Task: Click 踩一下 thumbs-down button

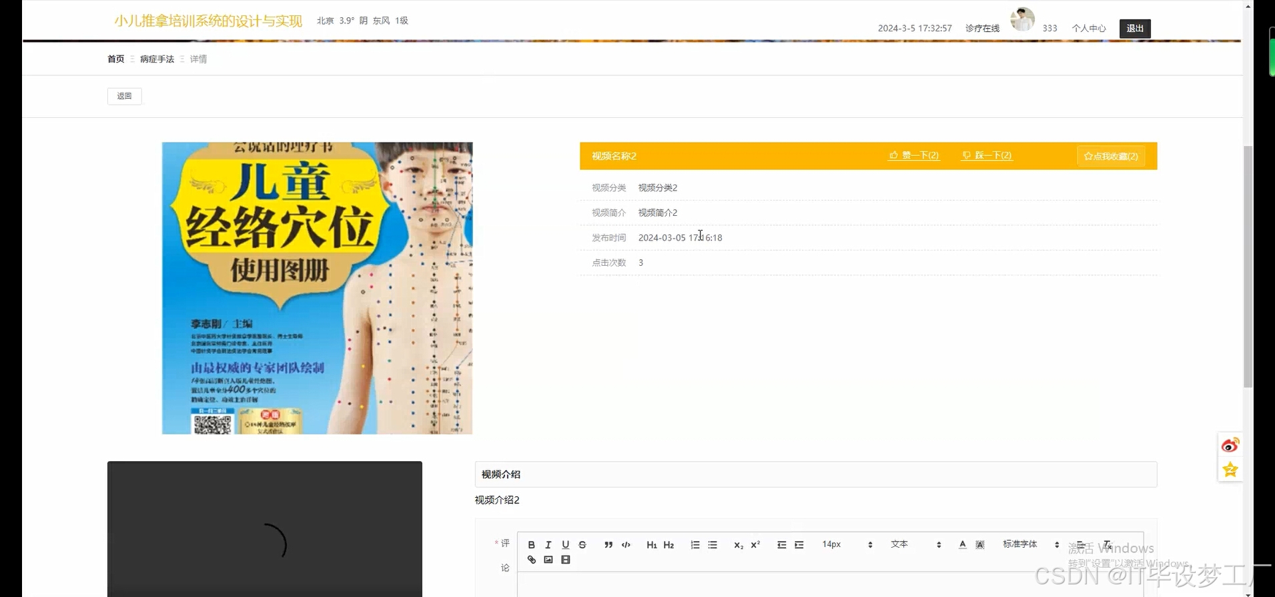Action: pyautogui.click(x=987, y=155)
